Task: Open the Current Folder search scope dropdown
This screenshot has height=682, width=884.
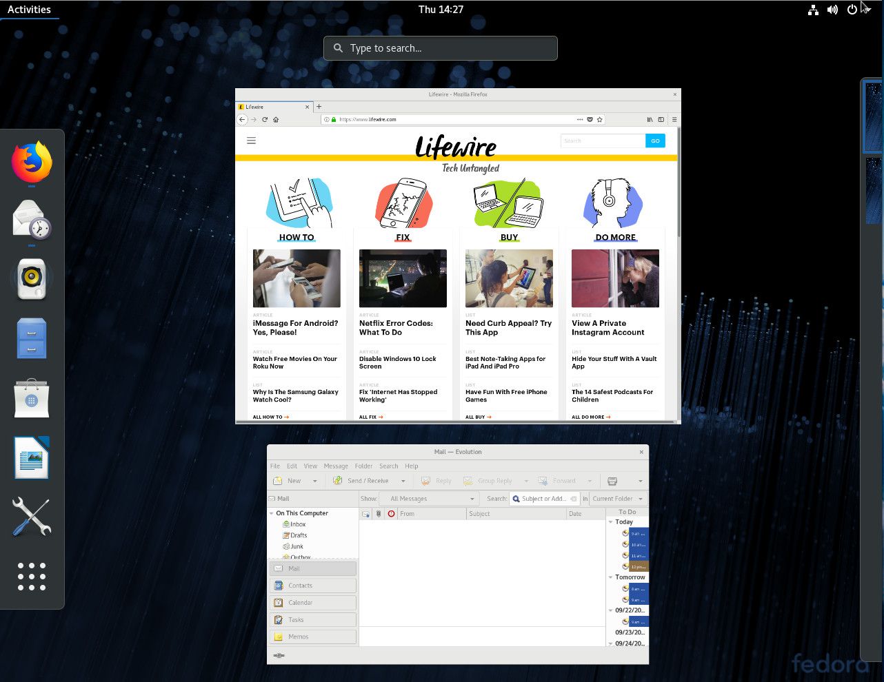Action: [x=619, y=499]
